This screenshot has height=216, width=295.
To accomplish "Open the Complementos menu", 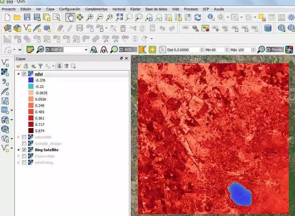I will 96,9.
